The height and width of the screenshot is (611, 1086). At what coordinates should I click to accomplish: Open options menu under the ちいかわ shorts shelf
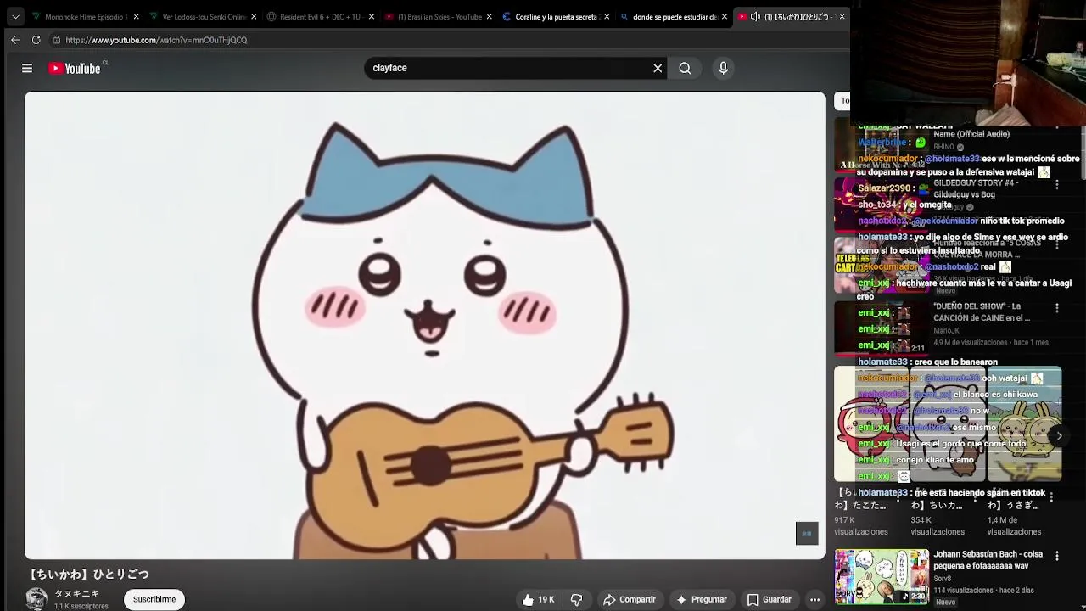tap(1051, 496)
